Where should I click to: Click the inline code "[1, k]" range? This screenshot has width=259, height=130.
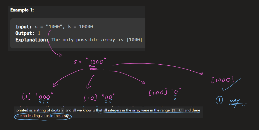[x=177, y=111]
